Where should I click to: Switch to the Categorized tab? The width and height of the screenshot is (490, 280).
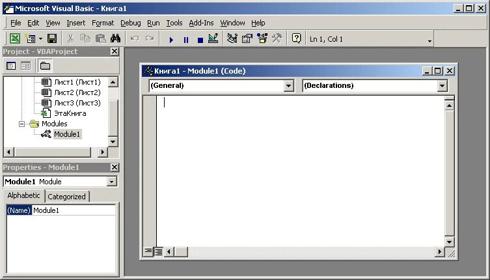click(x=66, y=197)
